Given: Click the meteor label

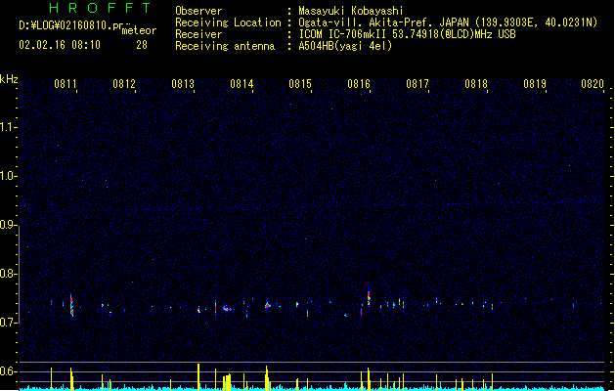Looking at the screenshot, I should (x=139, y=30).
